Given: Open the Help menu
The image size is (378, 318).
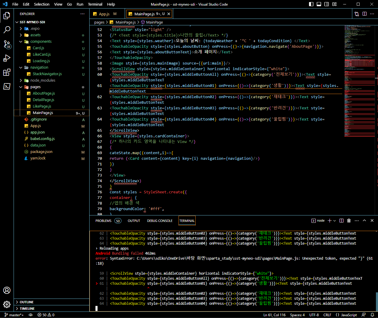Looking at the screenshot, I should click(111, 4).
